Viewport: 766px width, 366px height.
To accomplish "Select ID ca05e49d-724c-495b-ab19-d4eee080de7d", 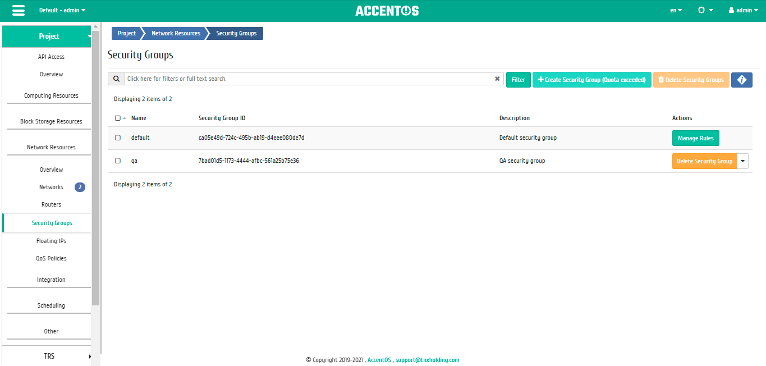I will point(251,138).
